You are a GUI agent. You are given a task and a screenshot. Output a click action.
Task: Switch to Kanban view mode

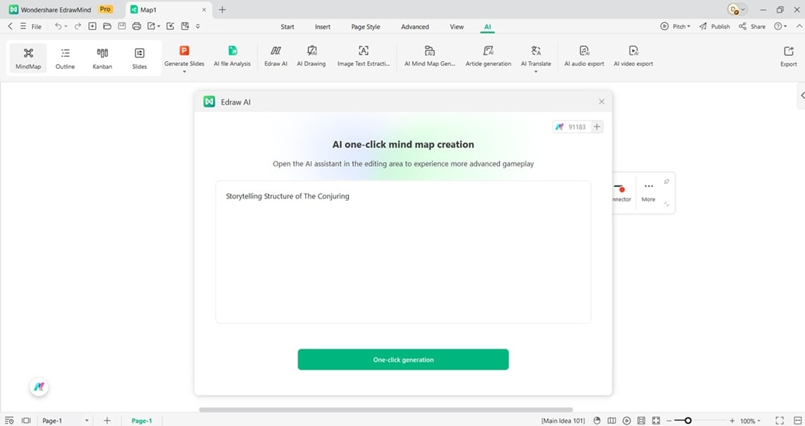pyautogui.click(x=102, y=58)
